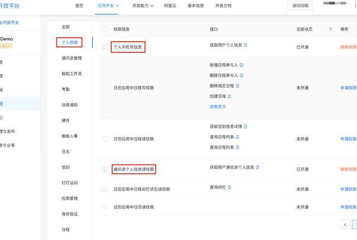Go to 首页 in top navigation
The width and height of the screenshot is (357, 240).
79,6
